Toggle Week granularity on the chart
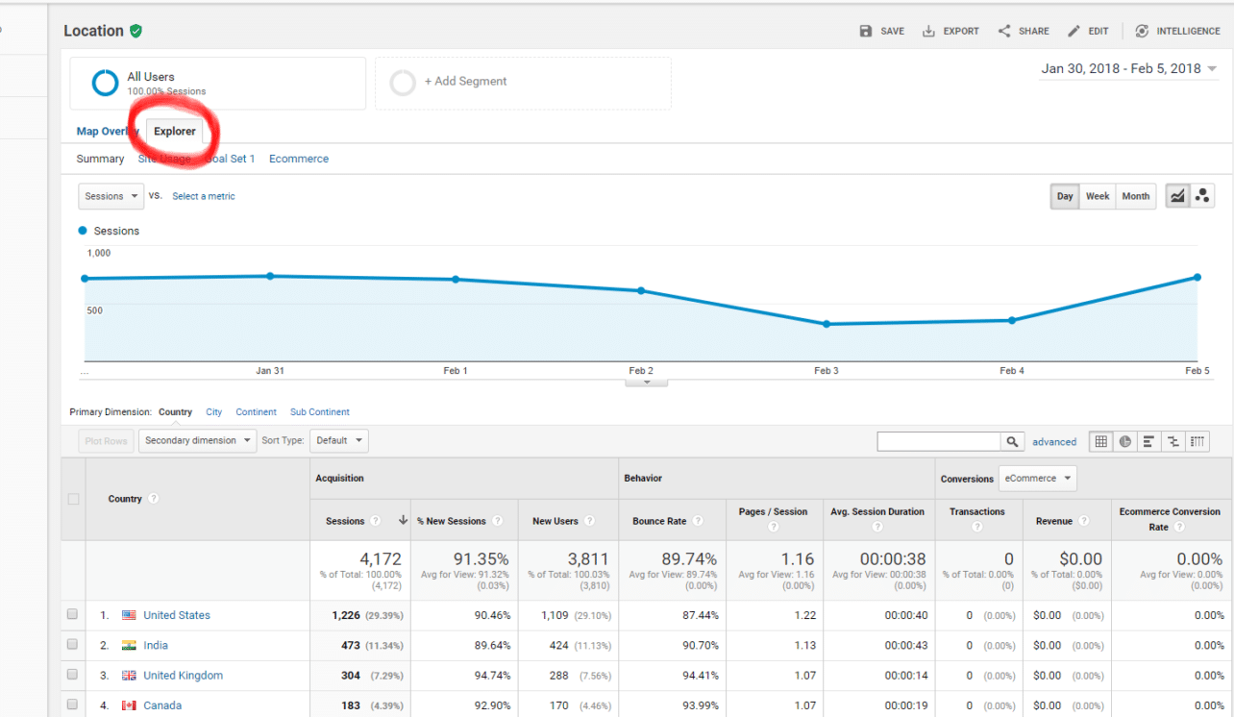 (1097, 195)
